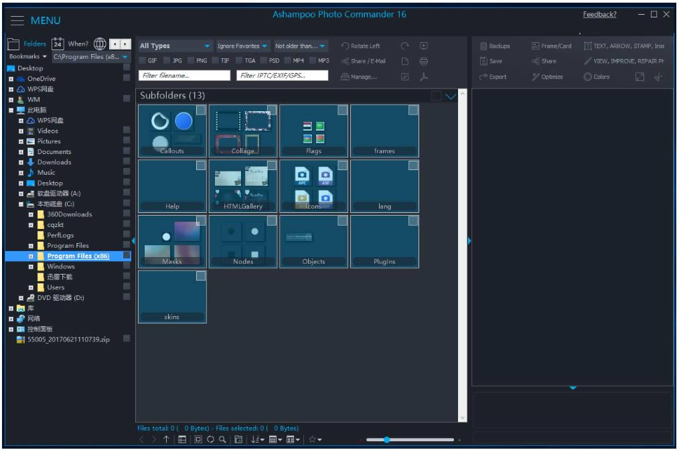Expand the Windows folder tree node

tap(31, 267)
